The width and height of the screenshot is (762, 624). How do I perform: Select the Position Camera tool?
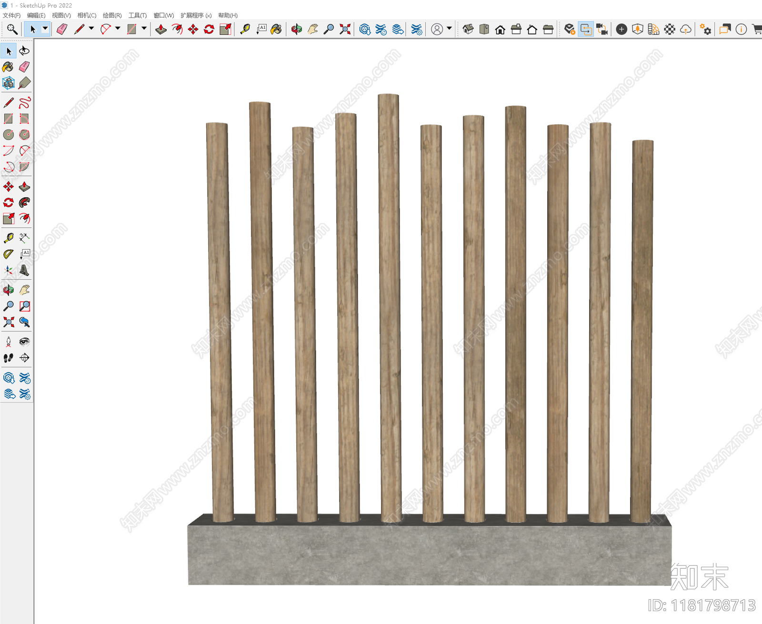pyautogui.click(x=9, y=342)
